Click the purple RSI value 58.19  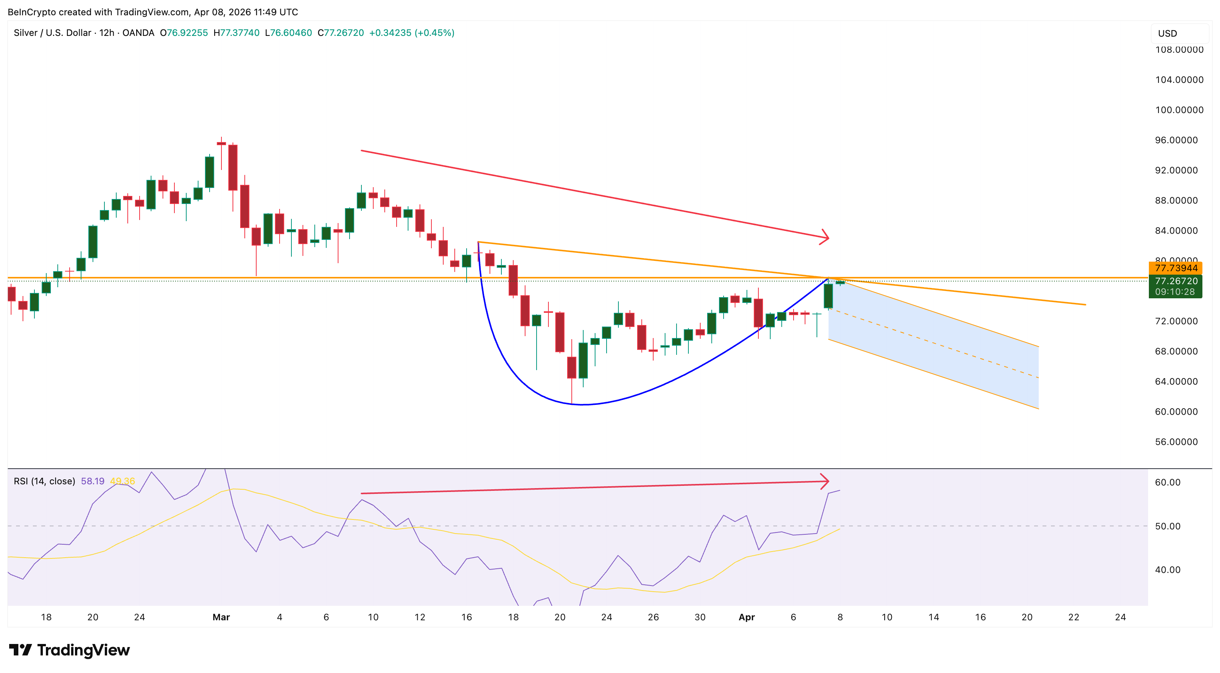(92, 481)
